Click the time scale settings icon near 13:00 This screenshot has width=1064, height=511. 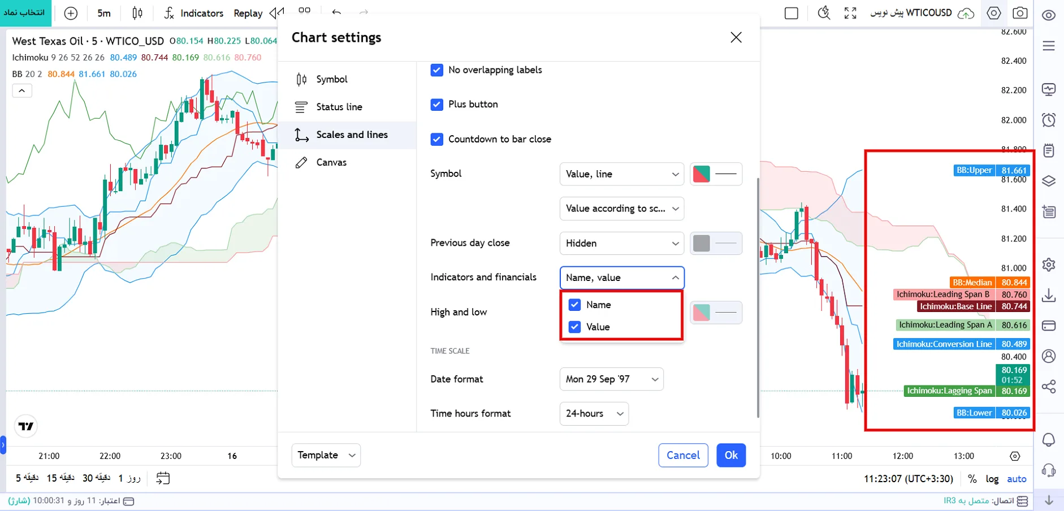1015,456
